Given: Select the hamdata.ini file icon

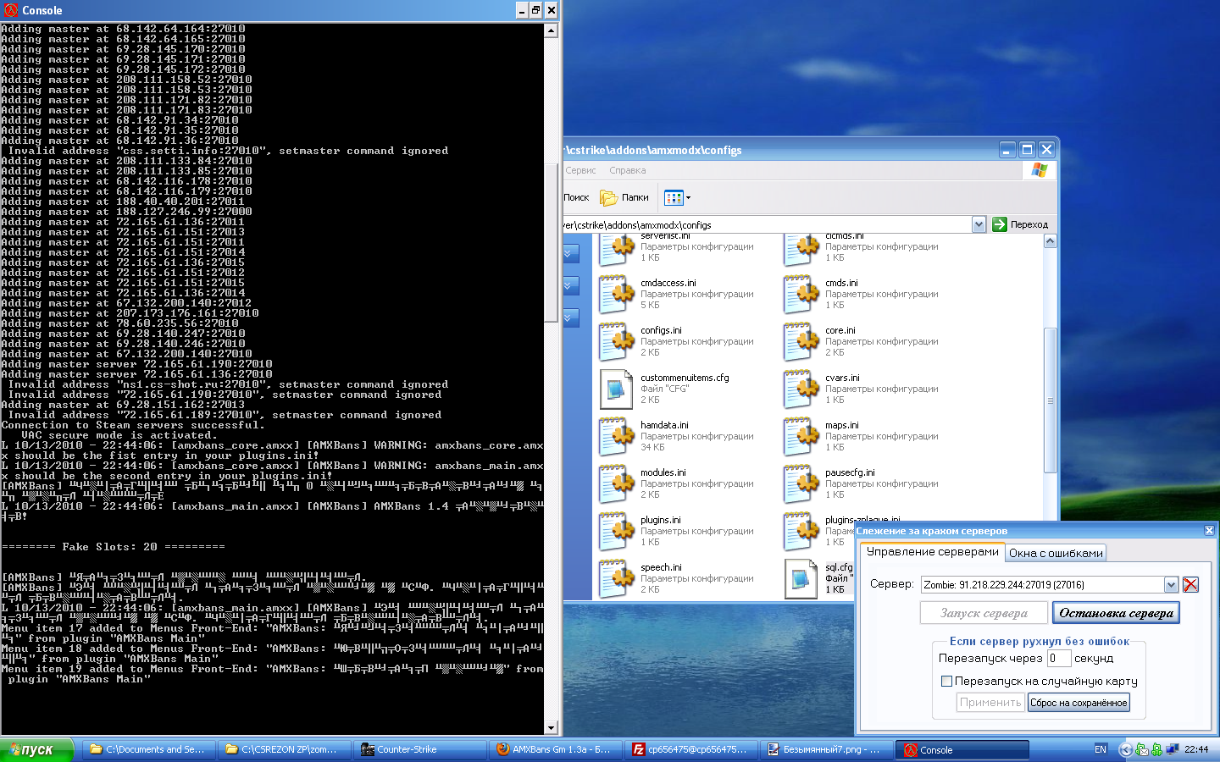Looking at the screenshot, I should 618,437.
